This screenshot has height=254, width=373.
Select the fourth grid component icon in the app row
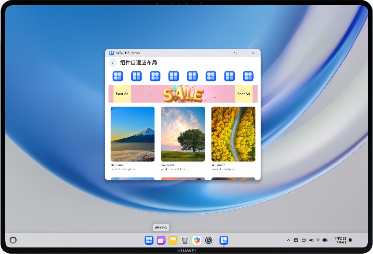point(173,76)
